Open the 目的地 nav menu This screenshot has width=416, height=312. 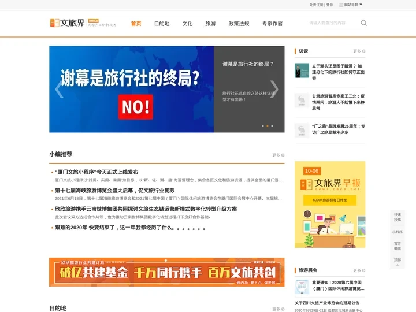[x=162, y=24]
